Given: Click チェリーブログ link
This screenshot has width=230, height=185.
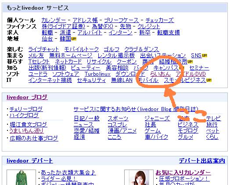Looking at the screenshot, I should click(x=26, y=109).
